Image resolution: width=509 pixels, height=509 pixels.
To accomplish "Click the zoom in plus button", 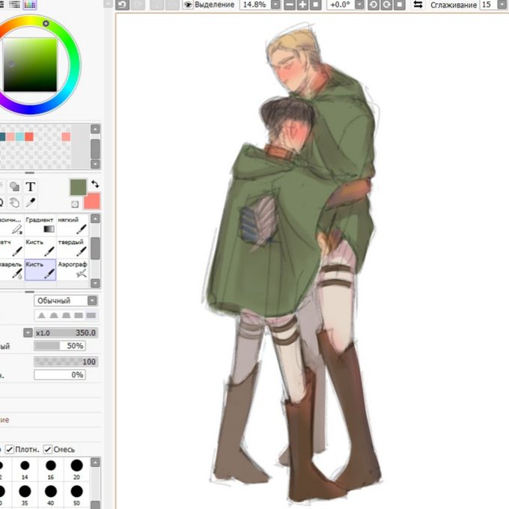I will (302, 4).
